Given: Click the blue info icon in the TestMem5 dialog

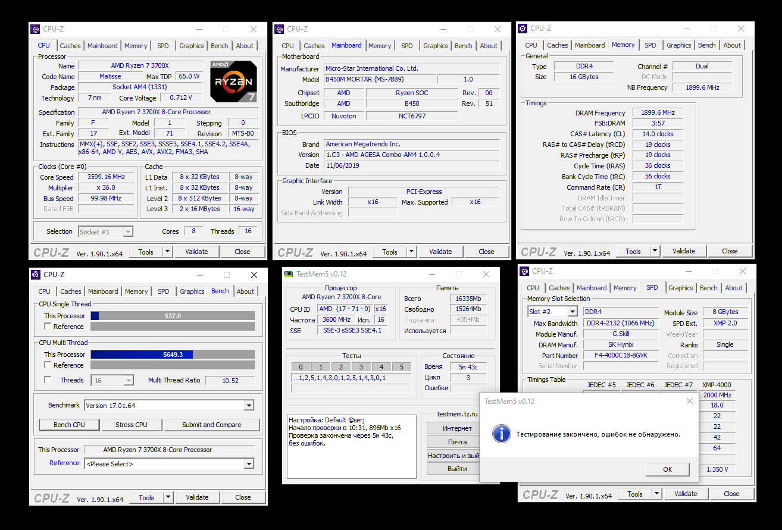Looking at the screenshot, I should pyautogui.click(x=502, y=434).
